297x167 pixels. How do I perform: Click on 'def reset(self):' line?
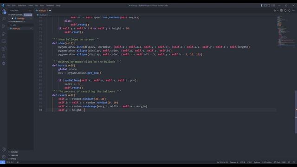point(64,95)
